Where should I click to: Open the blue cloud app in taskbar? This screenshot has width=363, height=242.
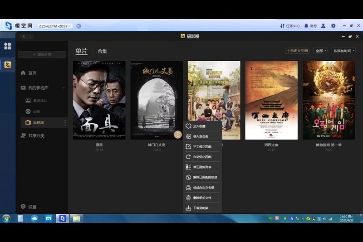point(34,218)
